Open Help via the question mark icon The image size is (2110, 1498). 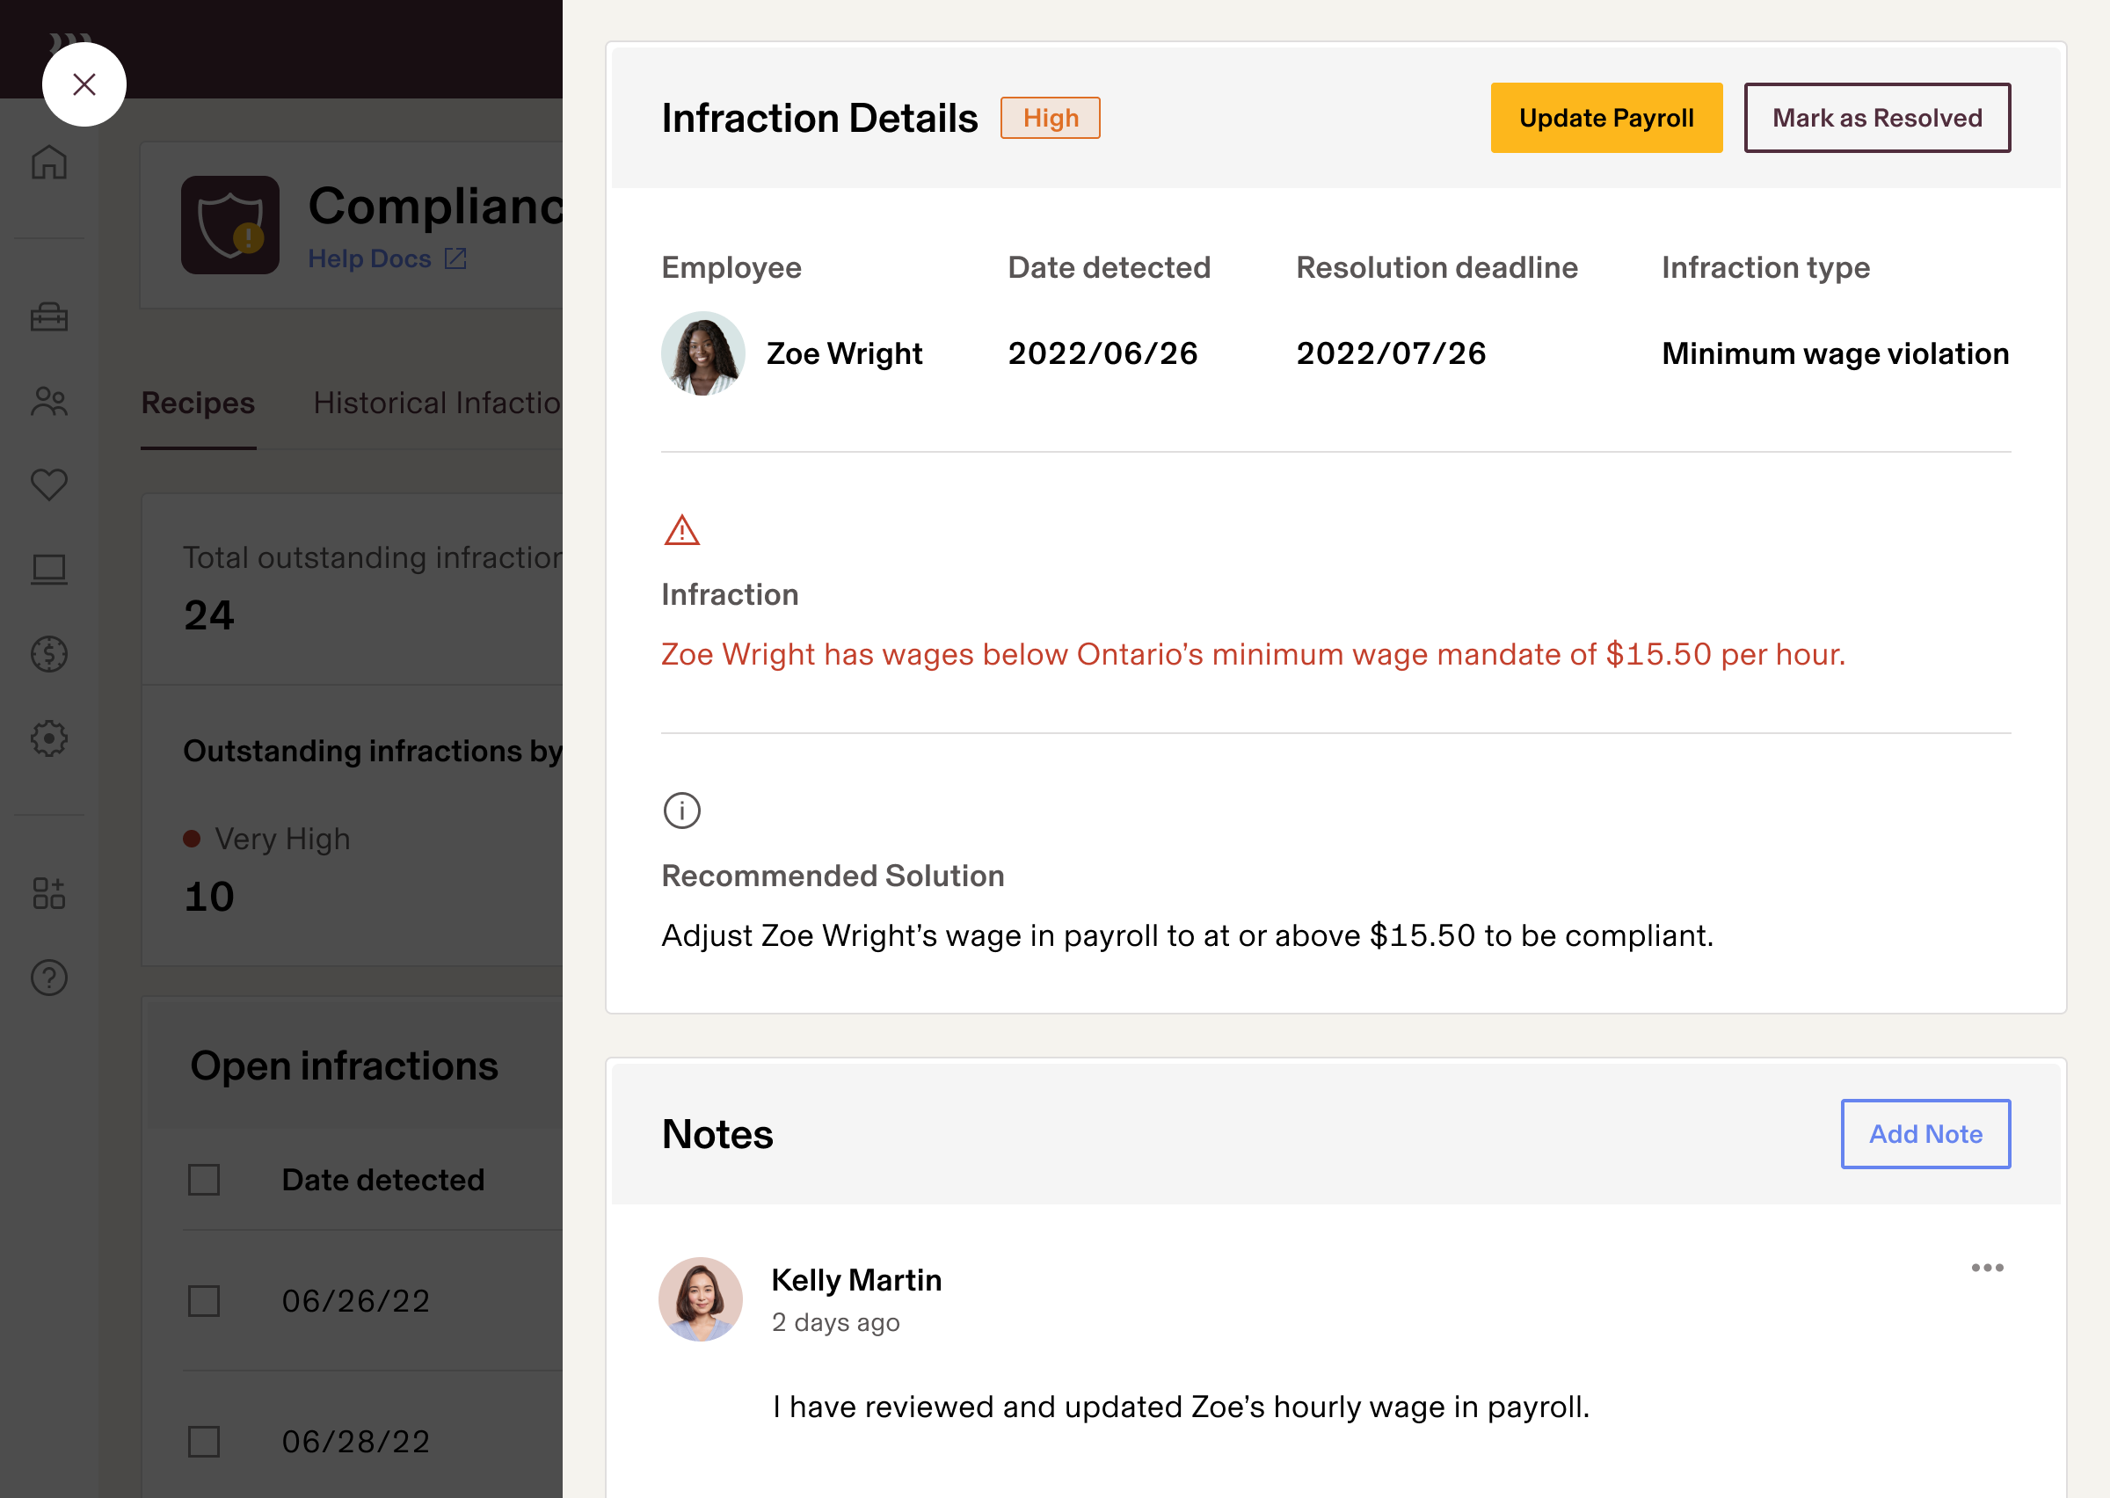[49, 978]
